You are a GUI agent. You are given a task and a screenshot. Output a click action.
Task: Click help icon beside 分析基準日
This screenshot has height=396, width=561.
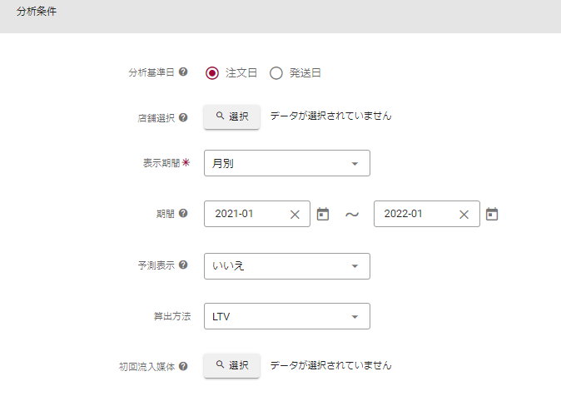coord(183,72)
